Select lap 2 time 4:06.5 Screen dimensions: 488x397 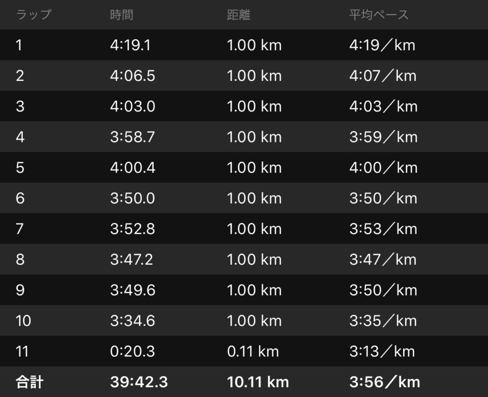(132, 76)
